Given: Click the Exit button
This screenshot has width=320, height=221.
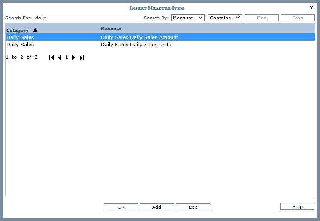Looking at the screenshot, I should [193, 207].
